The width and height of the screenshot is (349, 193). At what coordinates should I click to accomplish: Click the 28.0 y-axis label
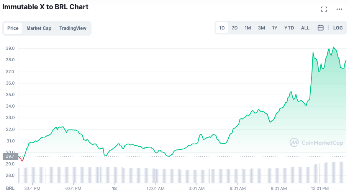10,175
